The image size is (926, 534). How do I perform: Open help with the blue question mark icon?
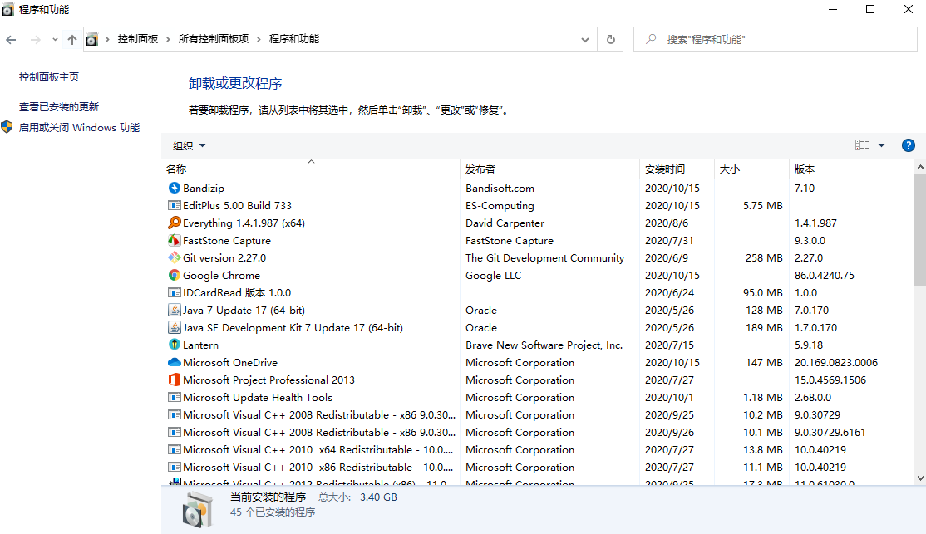point(909,145)
